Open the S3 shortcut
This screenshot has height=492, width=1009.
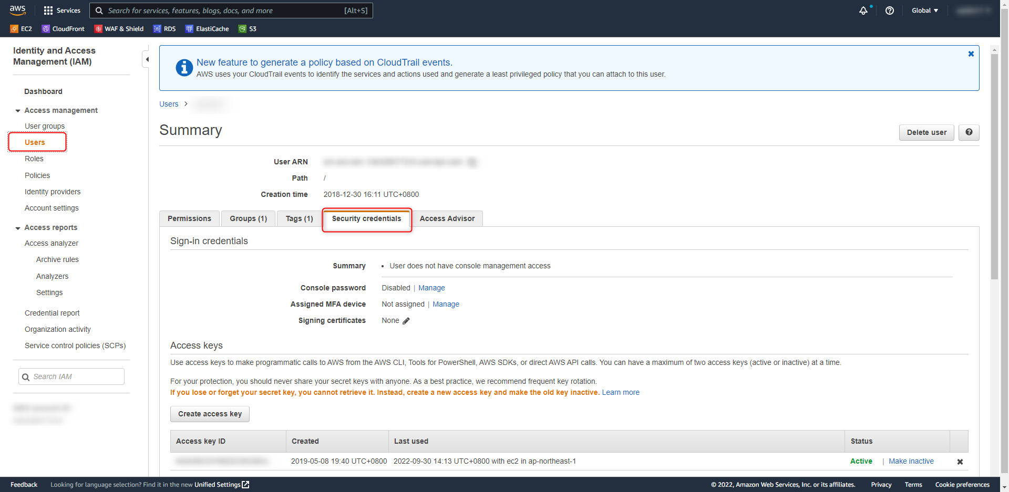click(x=248, y=29)
